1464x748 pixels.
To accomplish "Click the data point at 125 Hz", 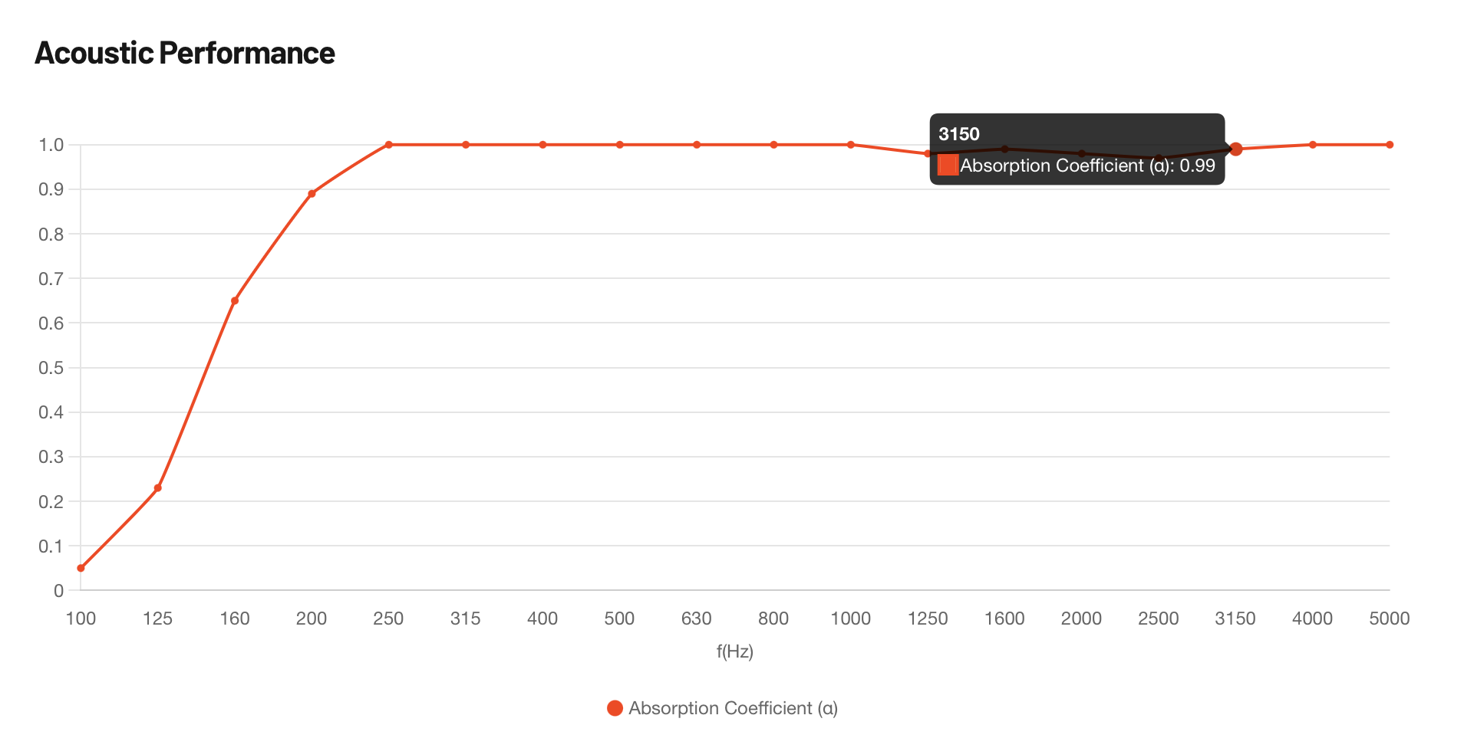I will 158,488.
